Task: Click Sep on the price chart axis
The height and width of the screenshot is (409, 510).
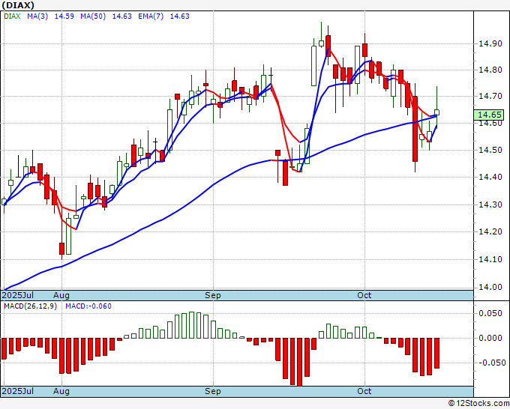Action: tap(213, 295)
